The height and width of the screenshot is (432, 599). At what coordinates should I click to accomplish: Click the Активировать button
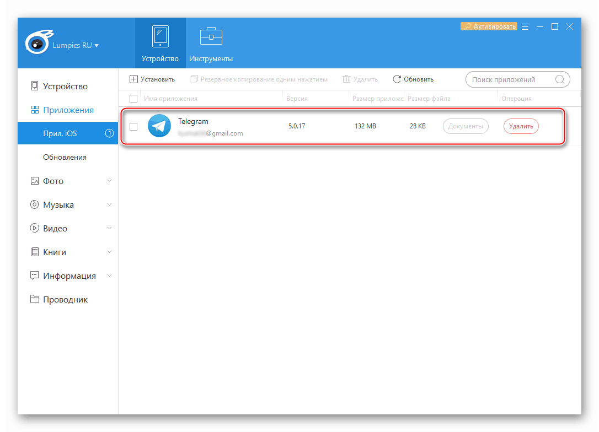pos(489,26)
